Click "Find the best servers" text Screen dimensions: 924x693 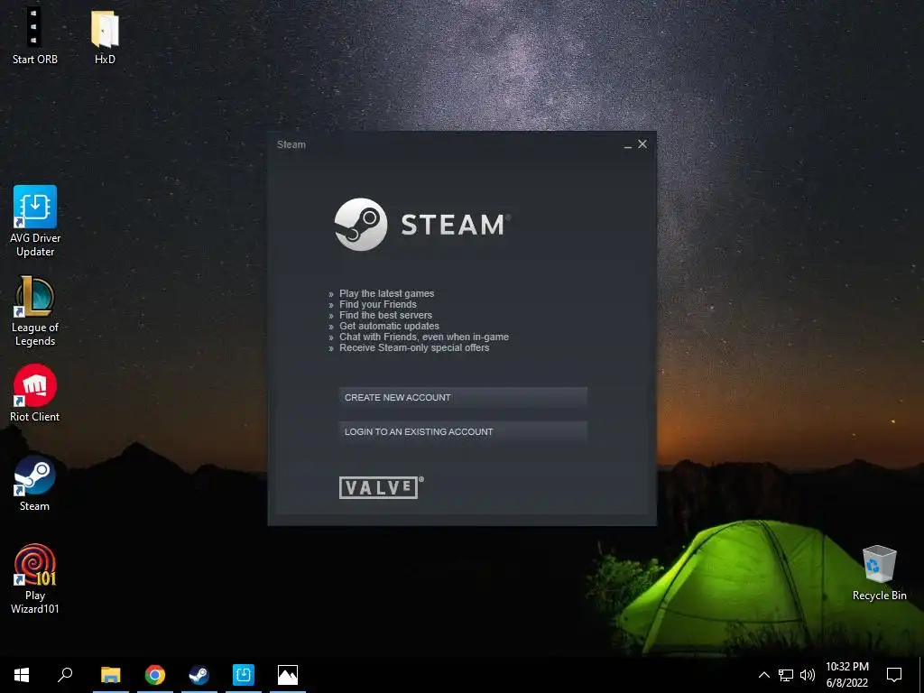point(385,315)
